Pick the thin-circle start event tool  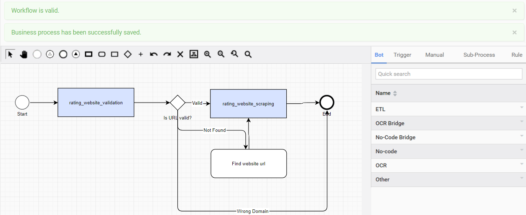pyautogui.click(x=37, y=54)
